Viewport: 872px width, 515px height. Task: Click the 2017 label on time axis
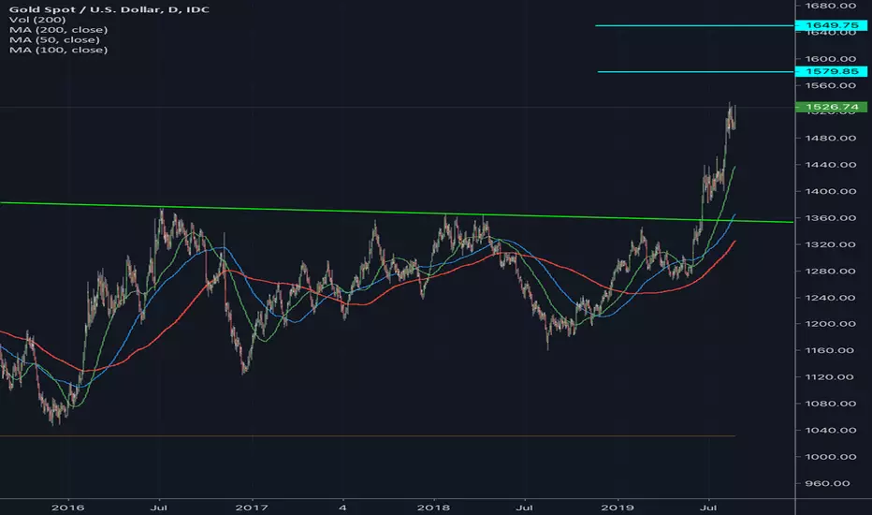coord(252,508)
